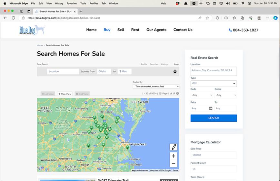Image resolution: width=280 pixels, height=181 pixels.
Task: Open Beds dropdown
Action: (x=202, y=95)
